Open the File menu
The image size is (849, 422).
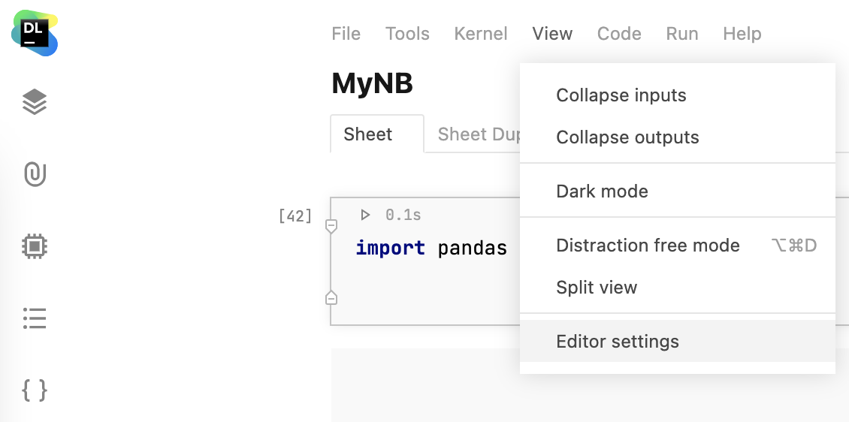pyautogui.click(x=346, y=34)
